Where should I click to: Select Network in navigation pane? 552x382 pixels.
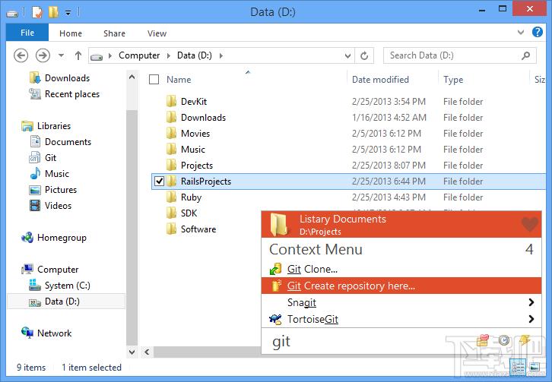(54, 333)
